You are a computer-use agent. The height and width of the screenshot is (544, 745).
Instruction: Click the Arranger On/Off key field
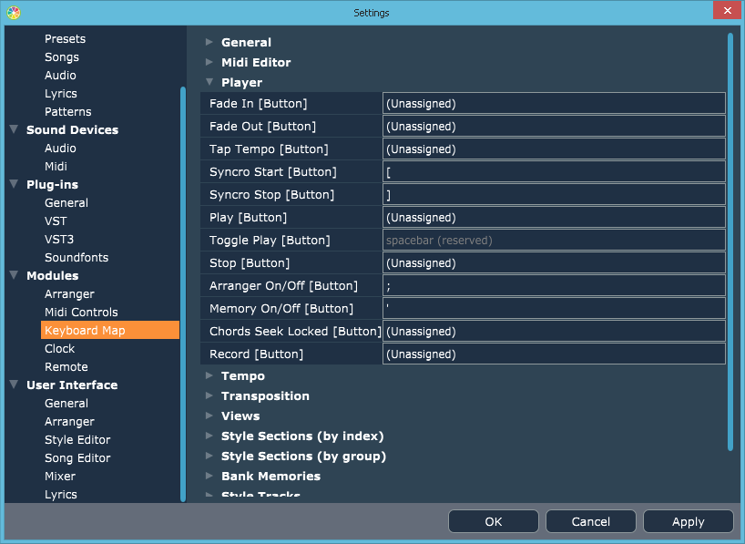coord(554,286)
